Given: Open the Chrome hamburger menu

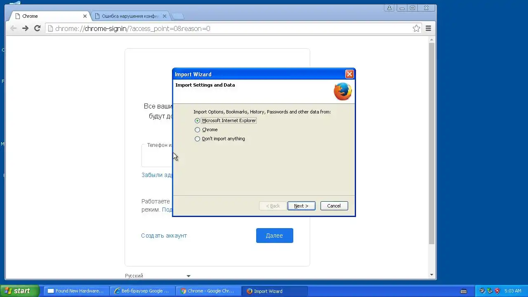Looking at the screenshot, I should pos(428,28).
